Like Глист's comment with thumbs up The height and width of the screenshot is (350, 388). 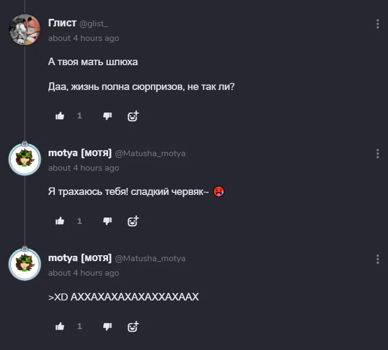coord(60,116)
